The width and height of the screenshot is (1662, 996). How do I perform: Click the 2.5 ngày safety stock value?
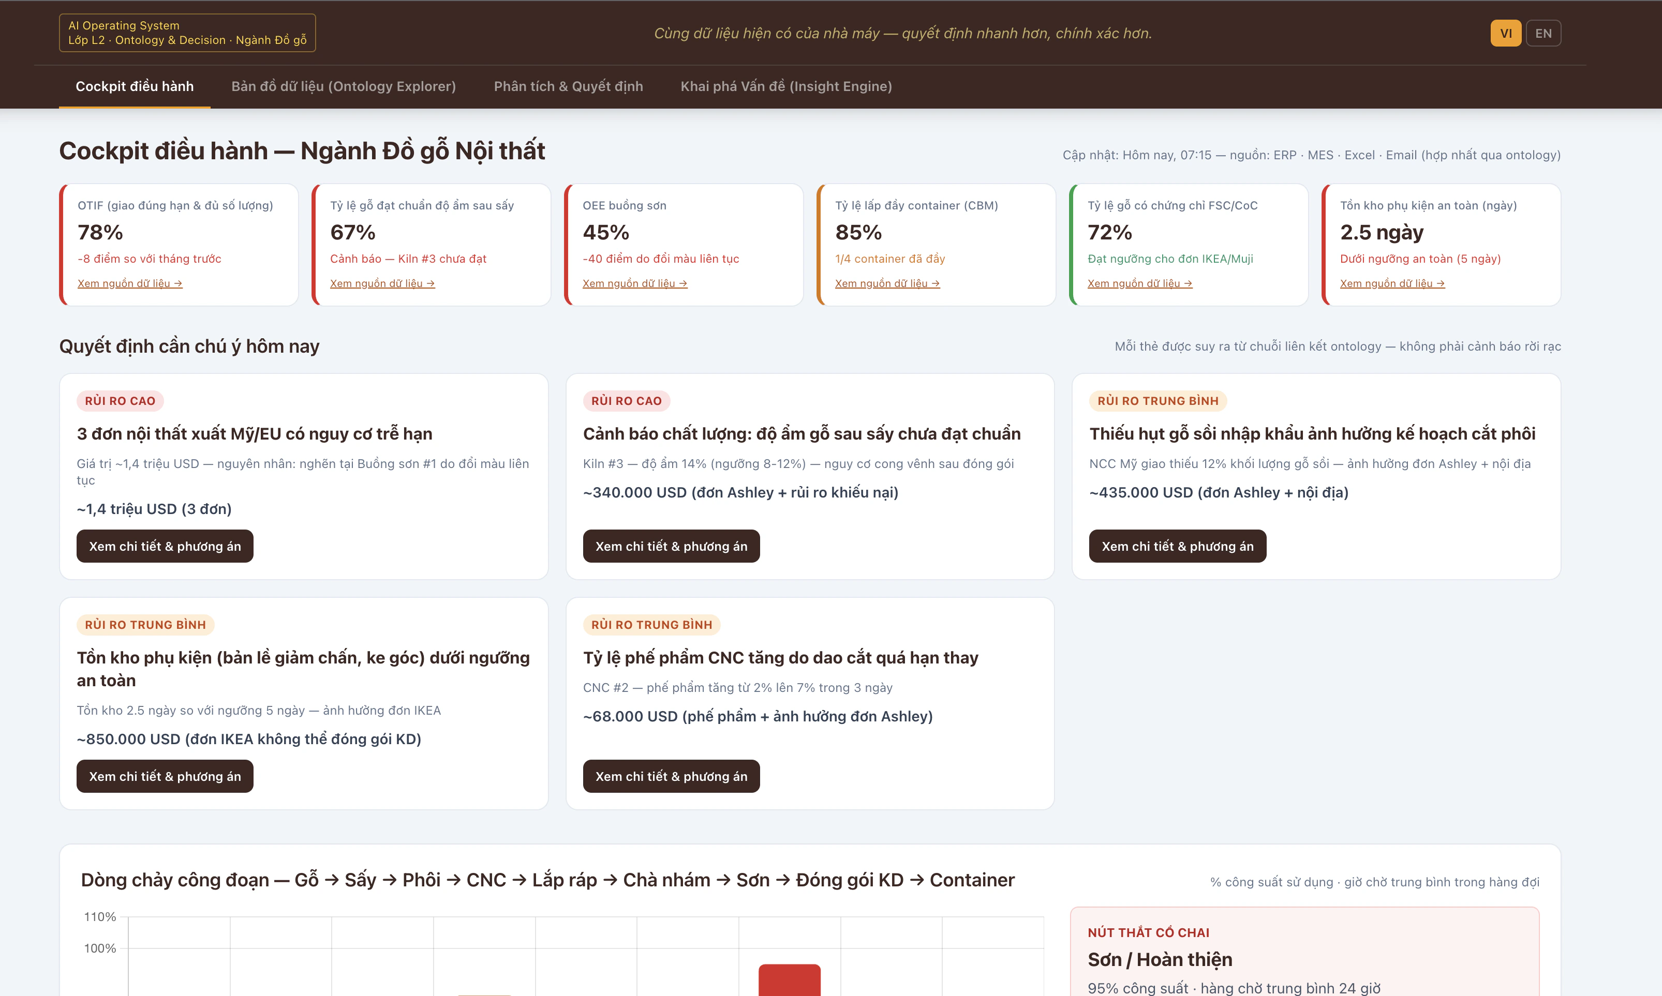pos(1382,232)
